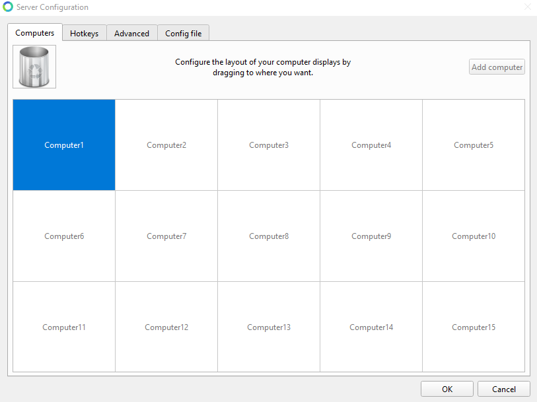Click the Computer12 grid cell
Image resolution: width=537 pixels, height=402 pixels.
click(x=166, y=327)
